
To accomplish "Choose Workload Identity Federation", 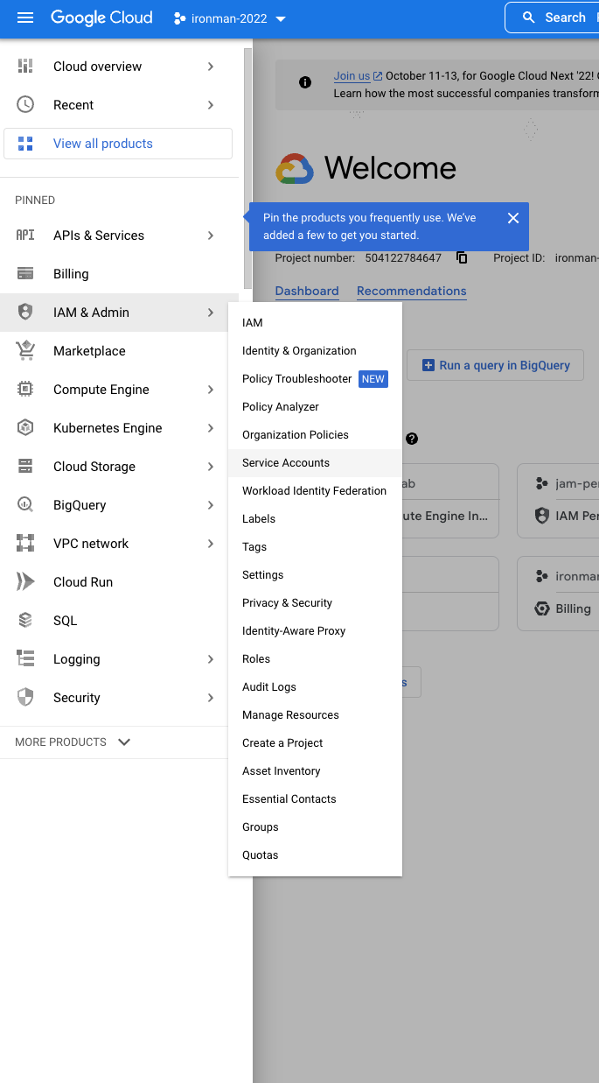I will pos(315,491).
